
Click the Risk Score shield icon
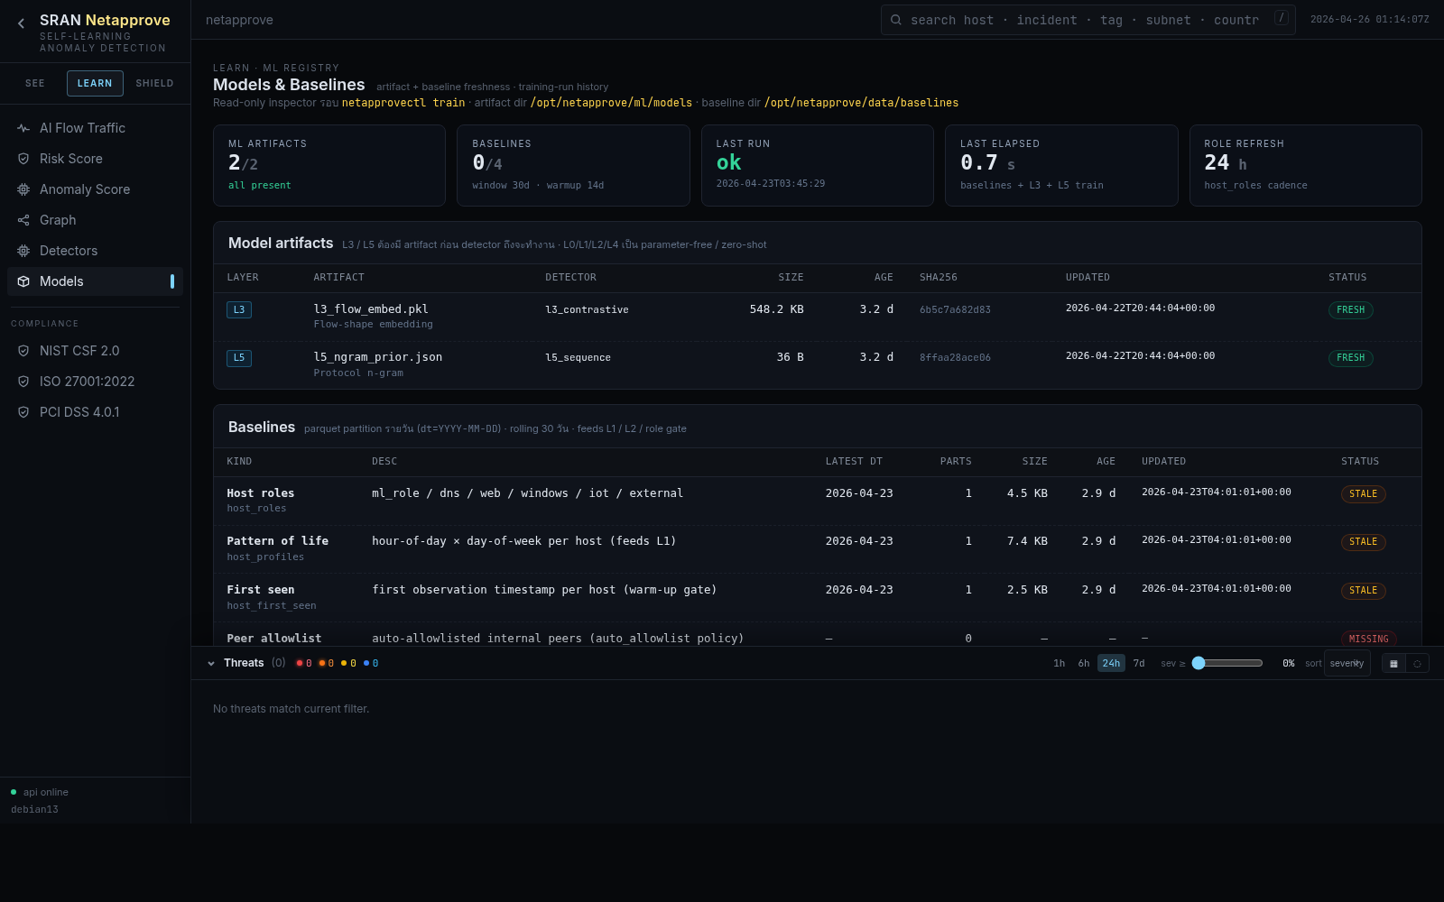23,159
